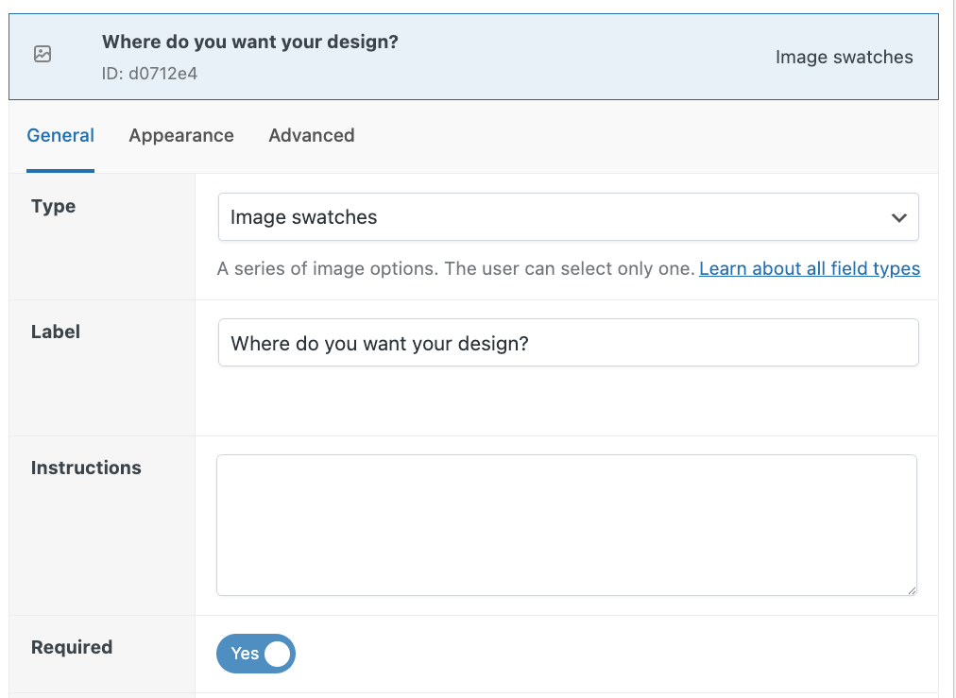
Task: Click the Type row heading
Action: 53,206
